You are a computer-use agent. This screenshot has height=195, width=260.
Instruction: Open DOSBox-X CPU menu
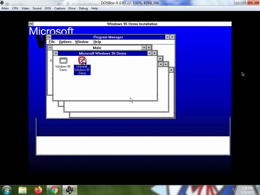pos(15,8)
